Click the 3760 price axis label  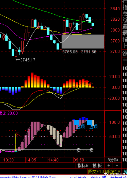tap(115, 52)
